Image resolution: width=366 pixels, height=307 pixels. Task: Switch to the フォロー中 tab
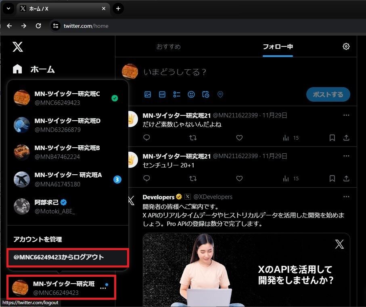tap(278, 47)
